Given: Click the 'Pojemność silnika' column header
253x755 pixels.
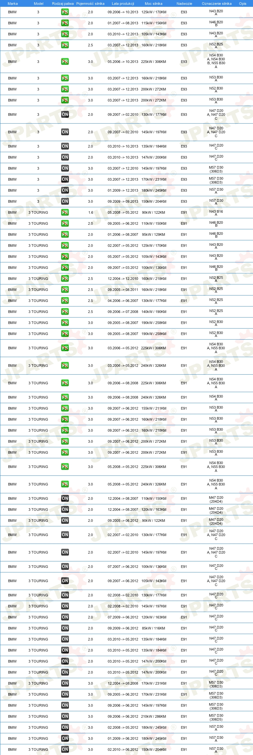Looking at the screenshot, I should [x=90, y=4].
